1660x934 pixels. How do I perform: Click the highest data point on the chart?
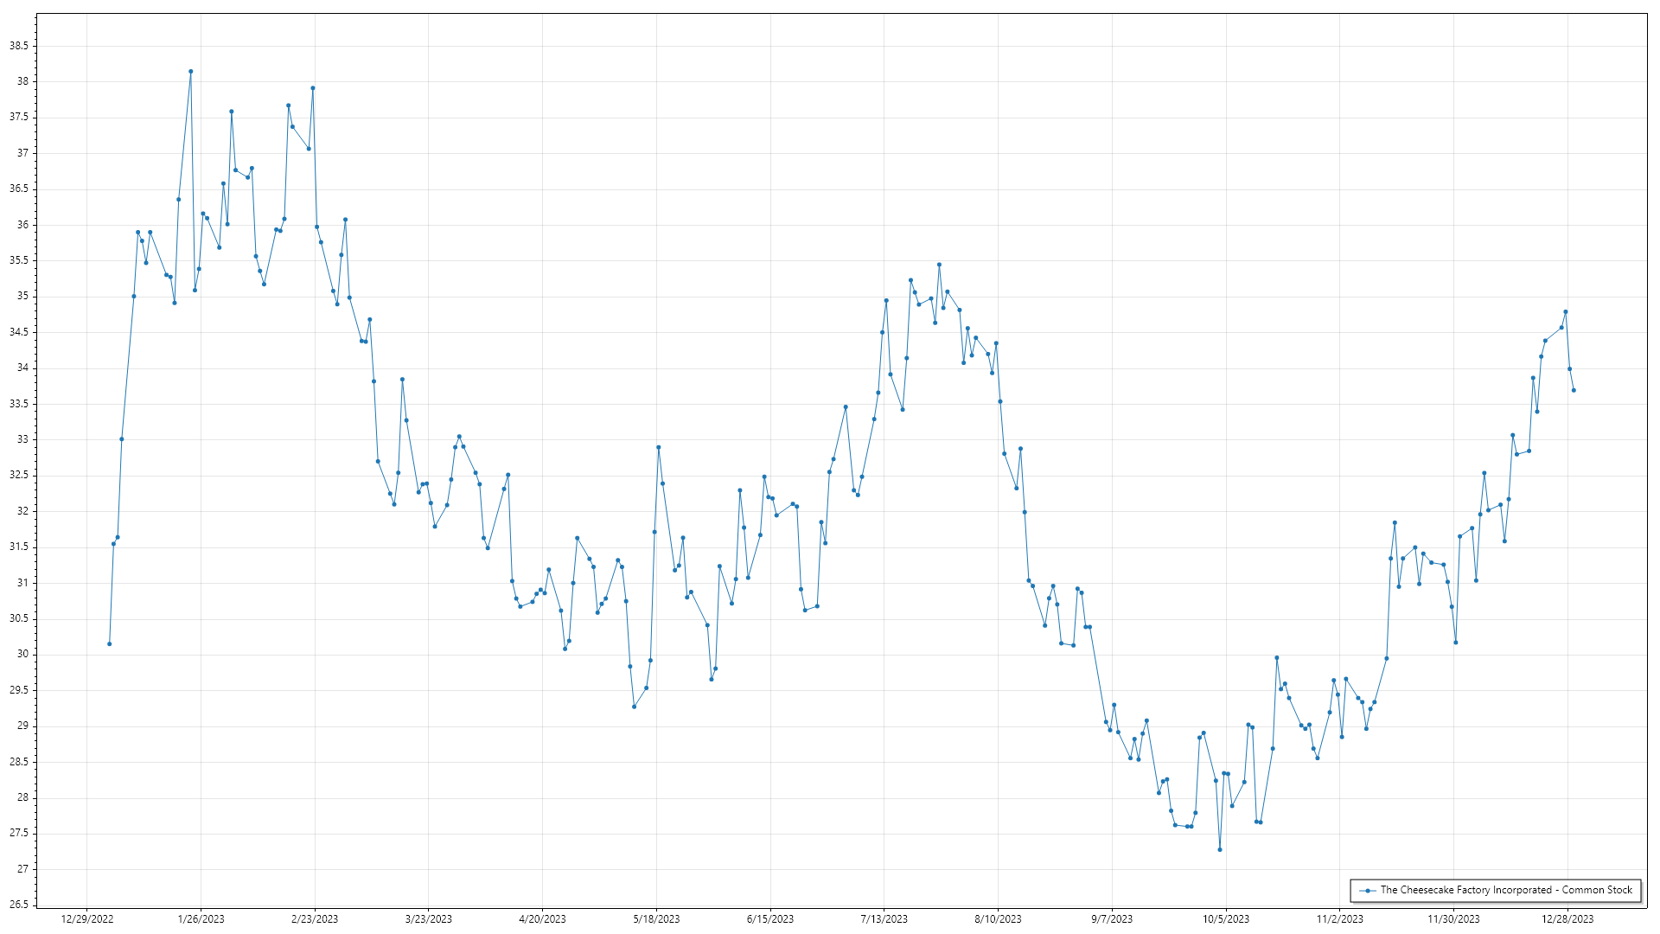point(191,72)
